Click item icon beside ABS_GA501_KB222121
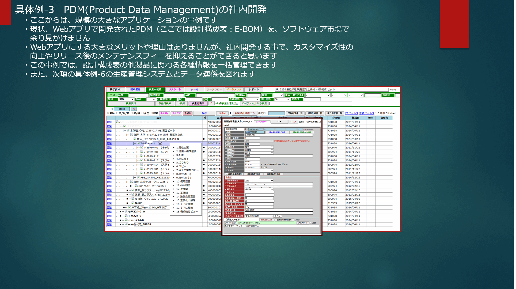The image size is (516, 289). click(138, 178)
